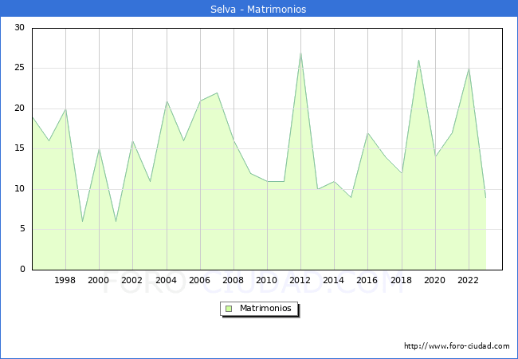Click the 2010 x-axis label
518x359 pixels.
pos(266,280)
